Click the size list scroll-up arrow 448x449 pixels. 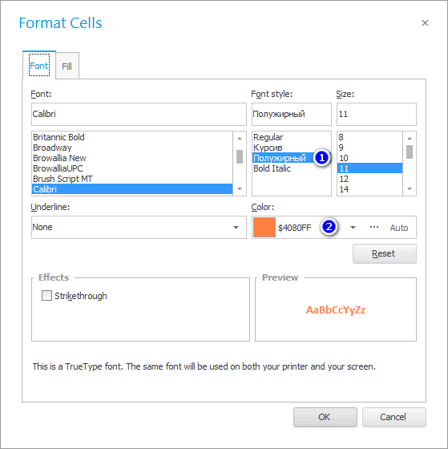(410, 138)
